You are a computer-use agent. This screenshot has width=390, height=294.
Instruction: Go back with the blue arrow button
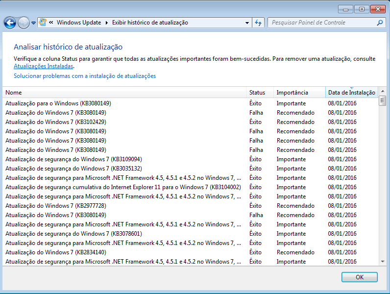(x=10, y=23)
